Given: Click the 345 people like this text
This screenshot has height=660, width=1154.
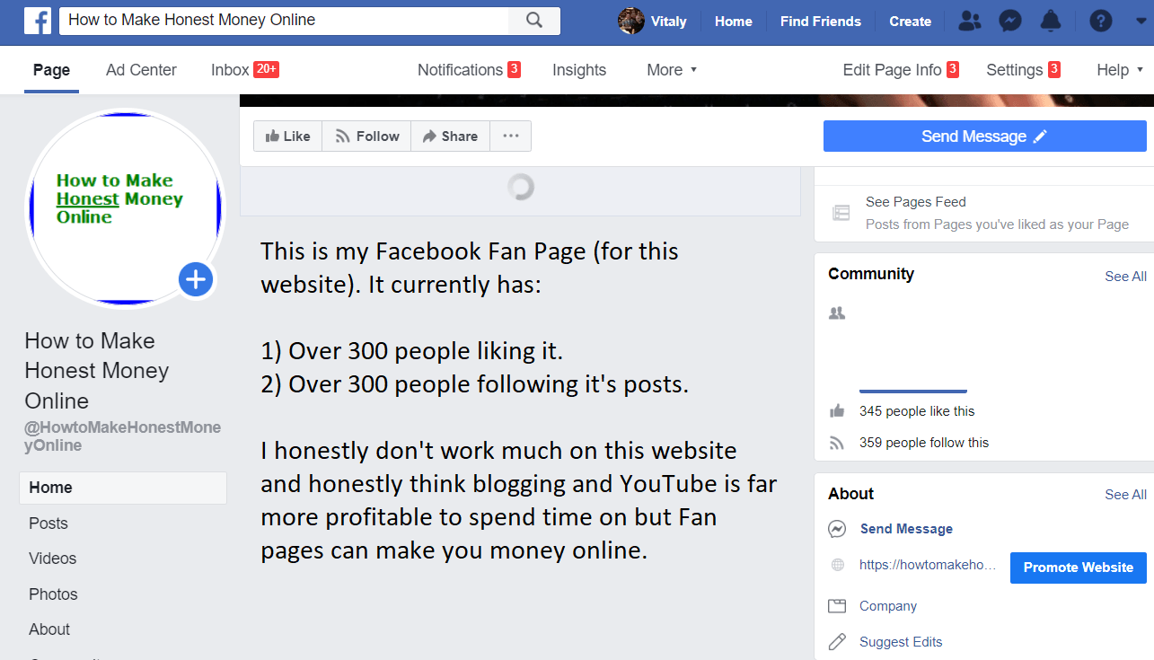Looking at the screenshot, I should 917,411.
